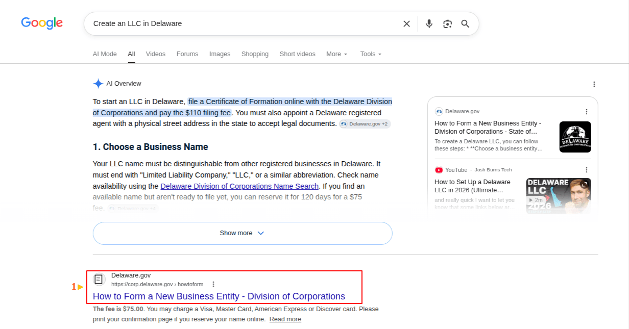This screenshot has width=629, height=329.
Task: Click Delaware Division of Corporations thumbnail
Action: click(x=575, y=137)
